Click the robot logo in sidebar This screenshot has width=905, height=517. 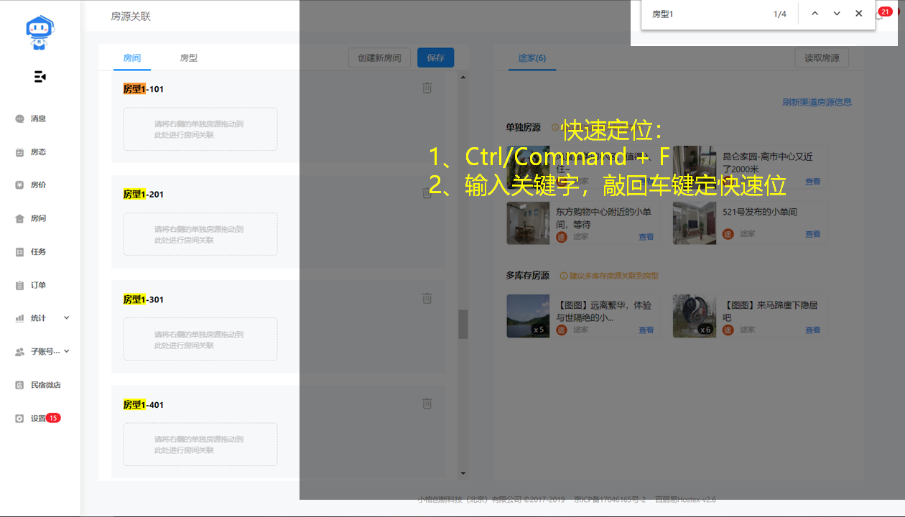click(x=40, y=32)
